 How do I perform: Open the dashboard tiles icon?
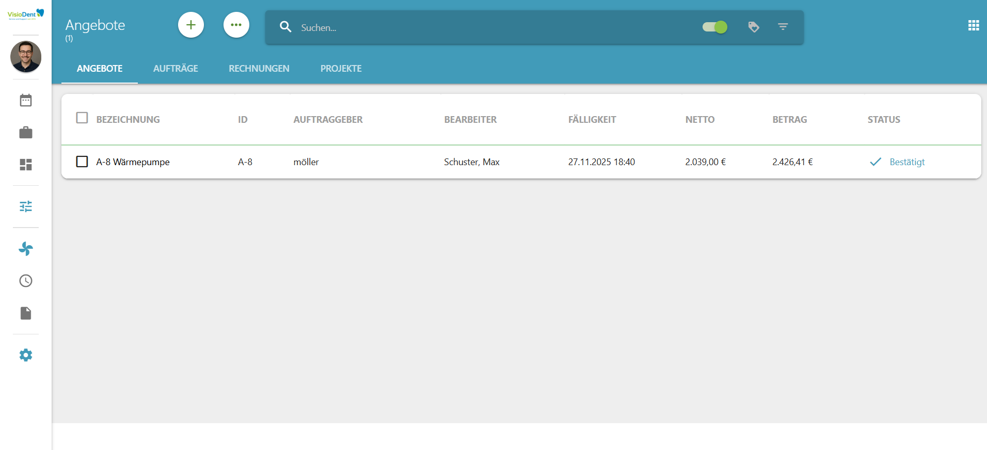click(x=26, y=165)
